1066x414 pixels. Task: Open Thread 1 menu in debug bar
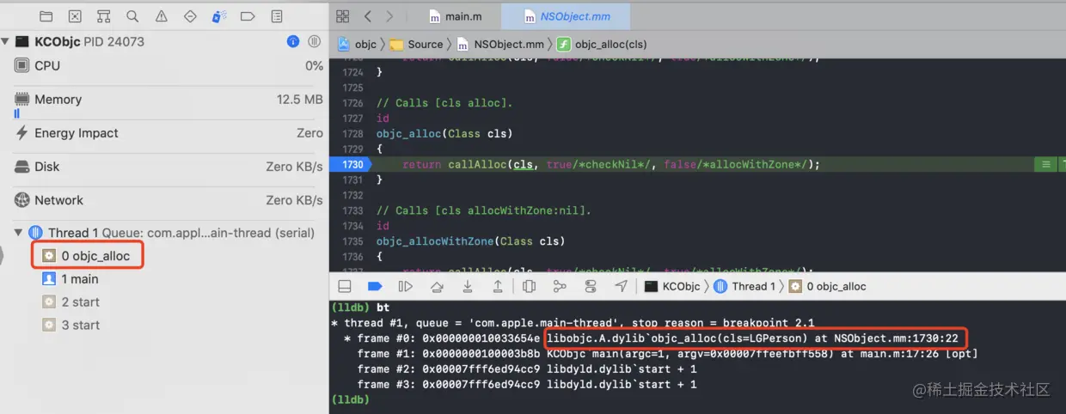[744, 286]
